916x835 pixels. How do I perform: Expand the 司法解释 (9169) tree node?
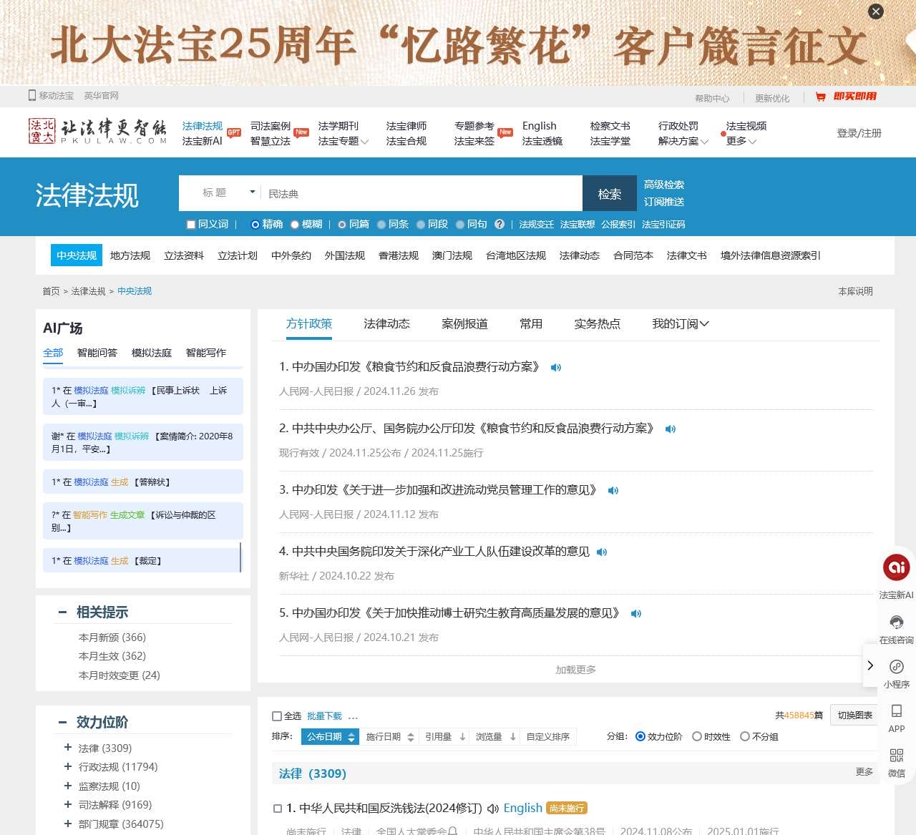(x=68, y=804)
